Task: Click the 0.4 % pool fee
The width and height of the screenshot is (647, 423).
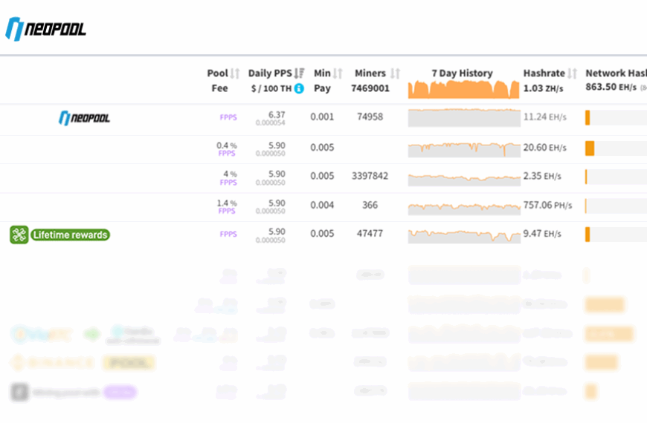Action: pyautogui.click(x=227, y=145)
